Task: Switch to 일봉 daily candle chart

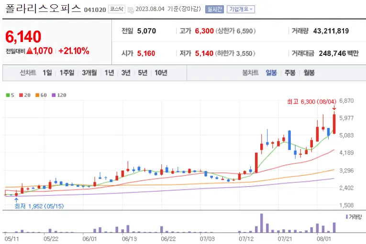Action: pyautogui.click(x=271, y=73)
